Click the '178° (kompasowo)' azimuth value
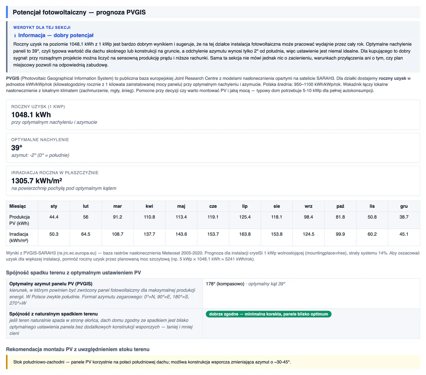Screen dimensions: 426x375 pos(225,284)
